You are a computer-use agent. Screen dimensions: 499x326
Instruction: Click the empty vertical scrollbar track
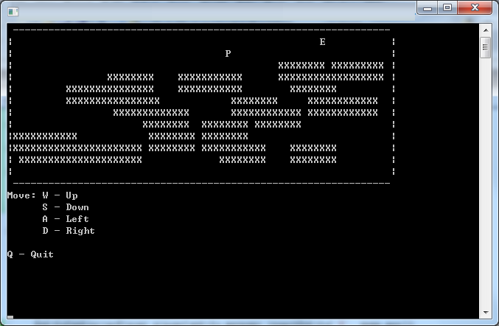486,182
